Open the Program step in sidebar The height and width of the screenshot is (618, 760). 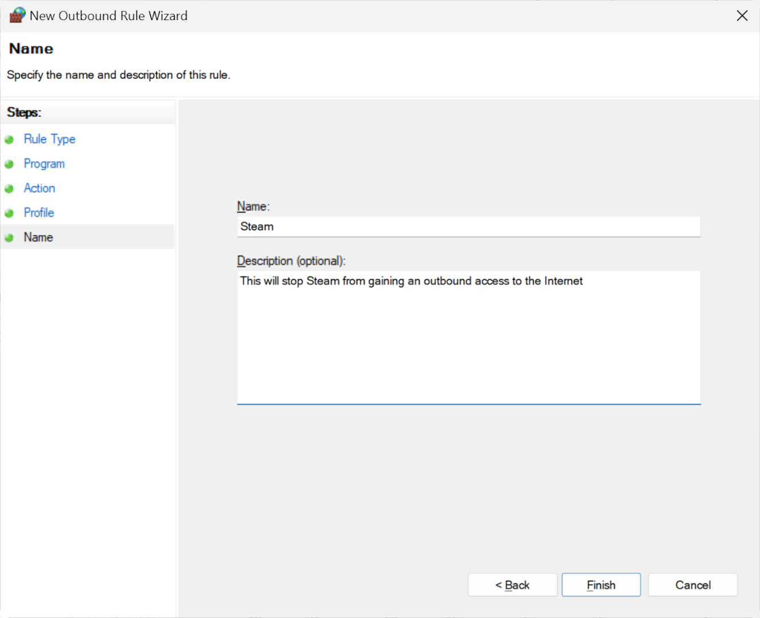coord(44,164)
